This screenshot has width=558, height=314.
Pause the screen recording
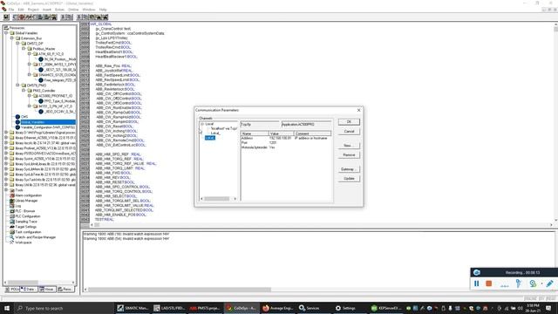pyautogui.click(x=477, y=283)
